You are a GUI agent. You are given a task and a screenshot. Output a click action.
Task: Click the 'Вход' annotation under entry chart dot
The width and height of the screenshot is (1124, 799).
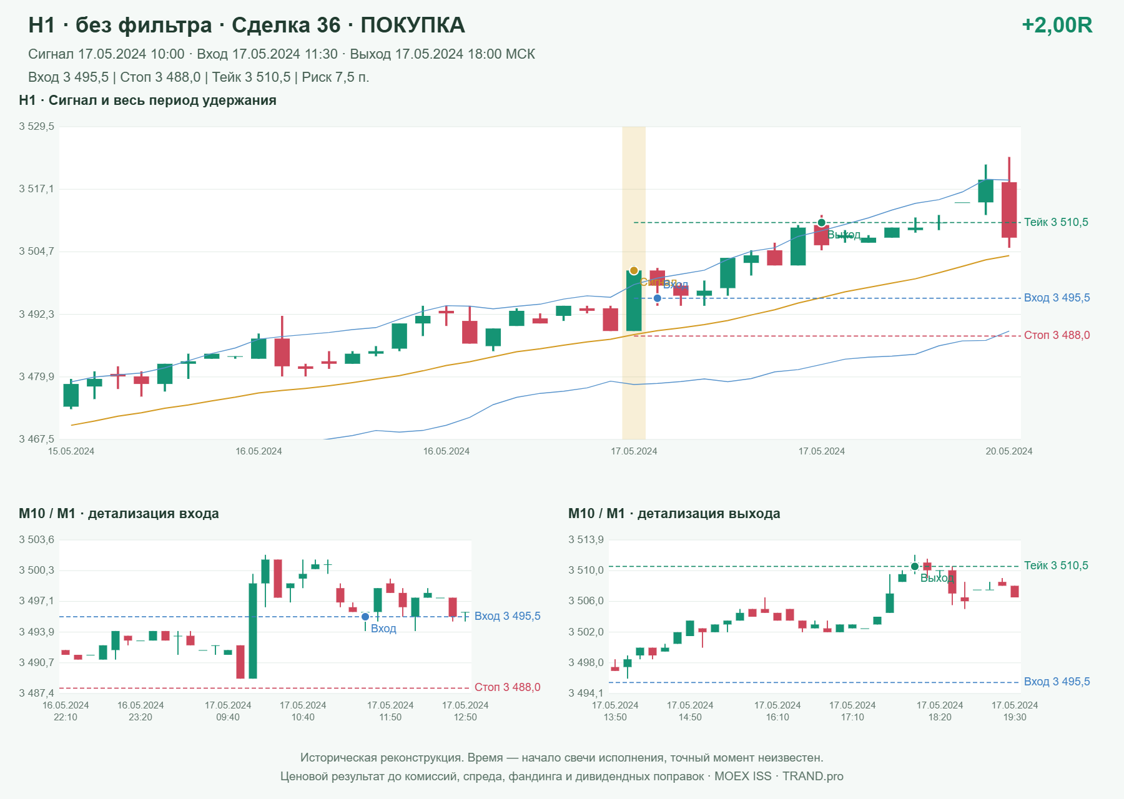pyautogui.click(x=383, y=629)
